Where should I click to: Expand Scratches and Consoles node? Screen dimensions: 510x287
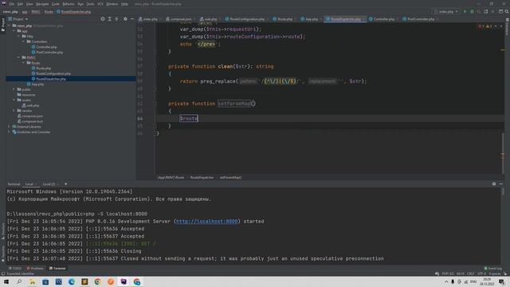pos(9,132)
